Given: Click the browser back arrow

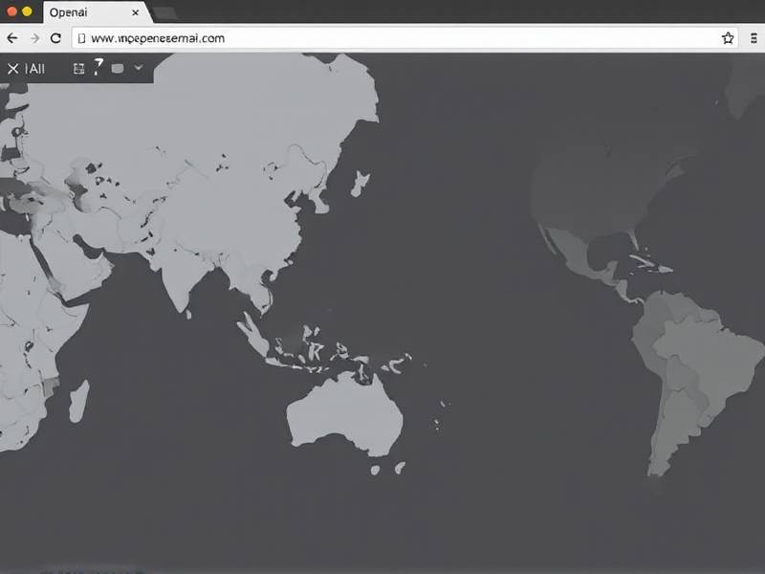Looking at the screenshot, I should 11,38.
